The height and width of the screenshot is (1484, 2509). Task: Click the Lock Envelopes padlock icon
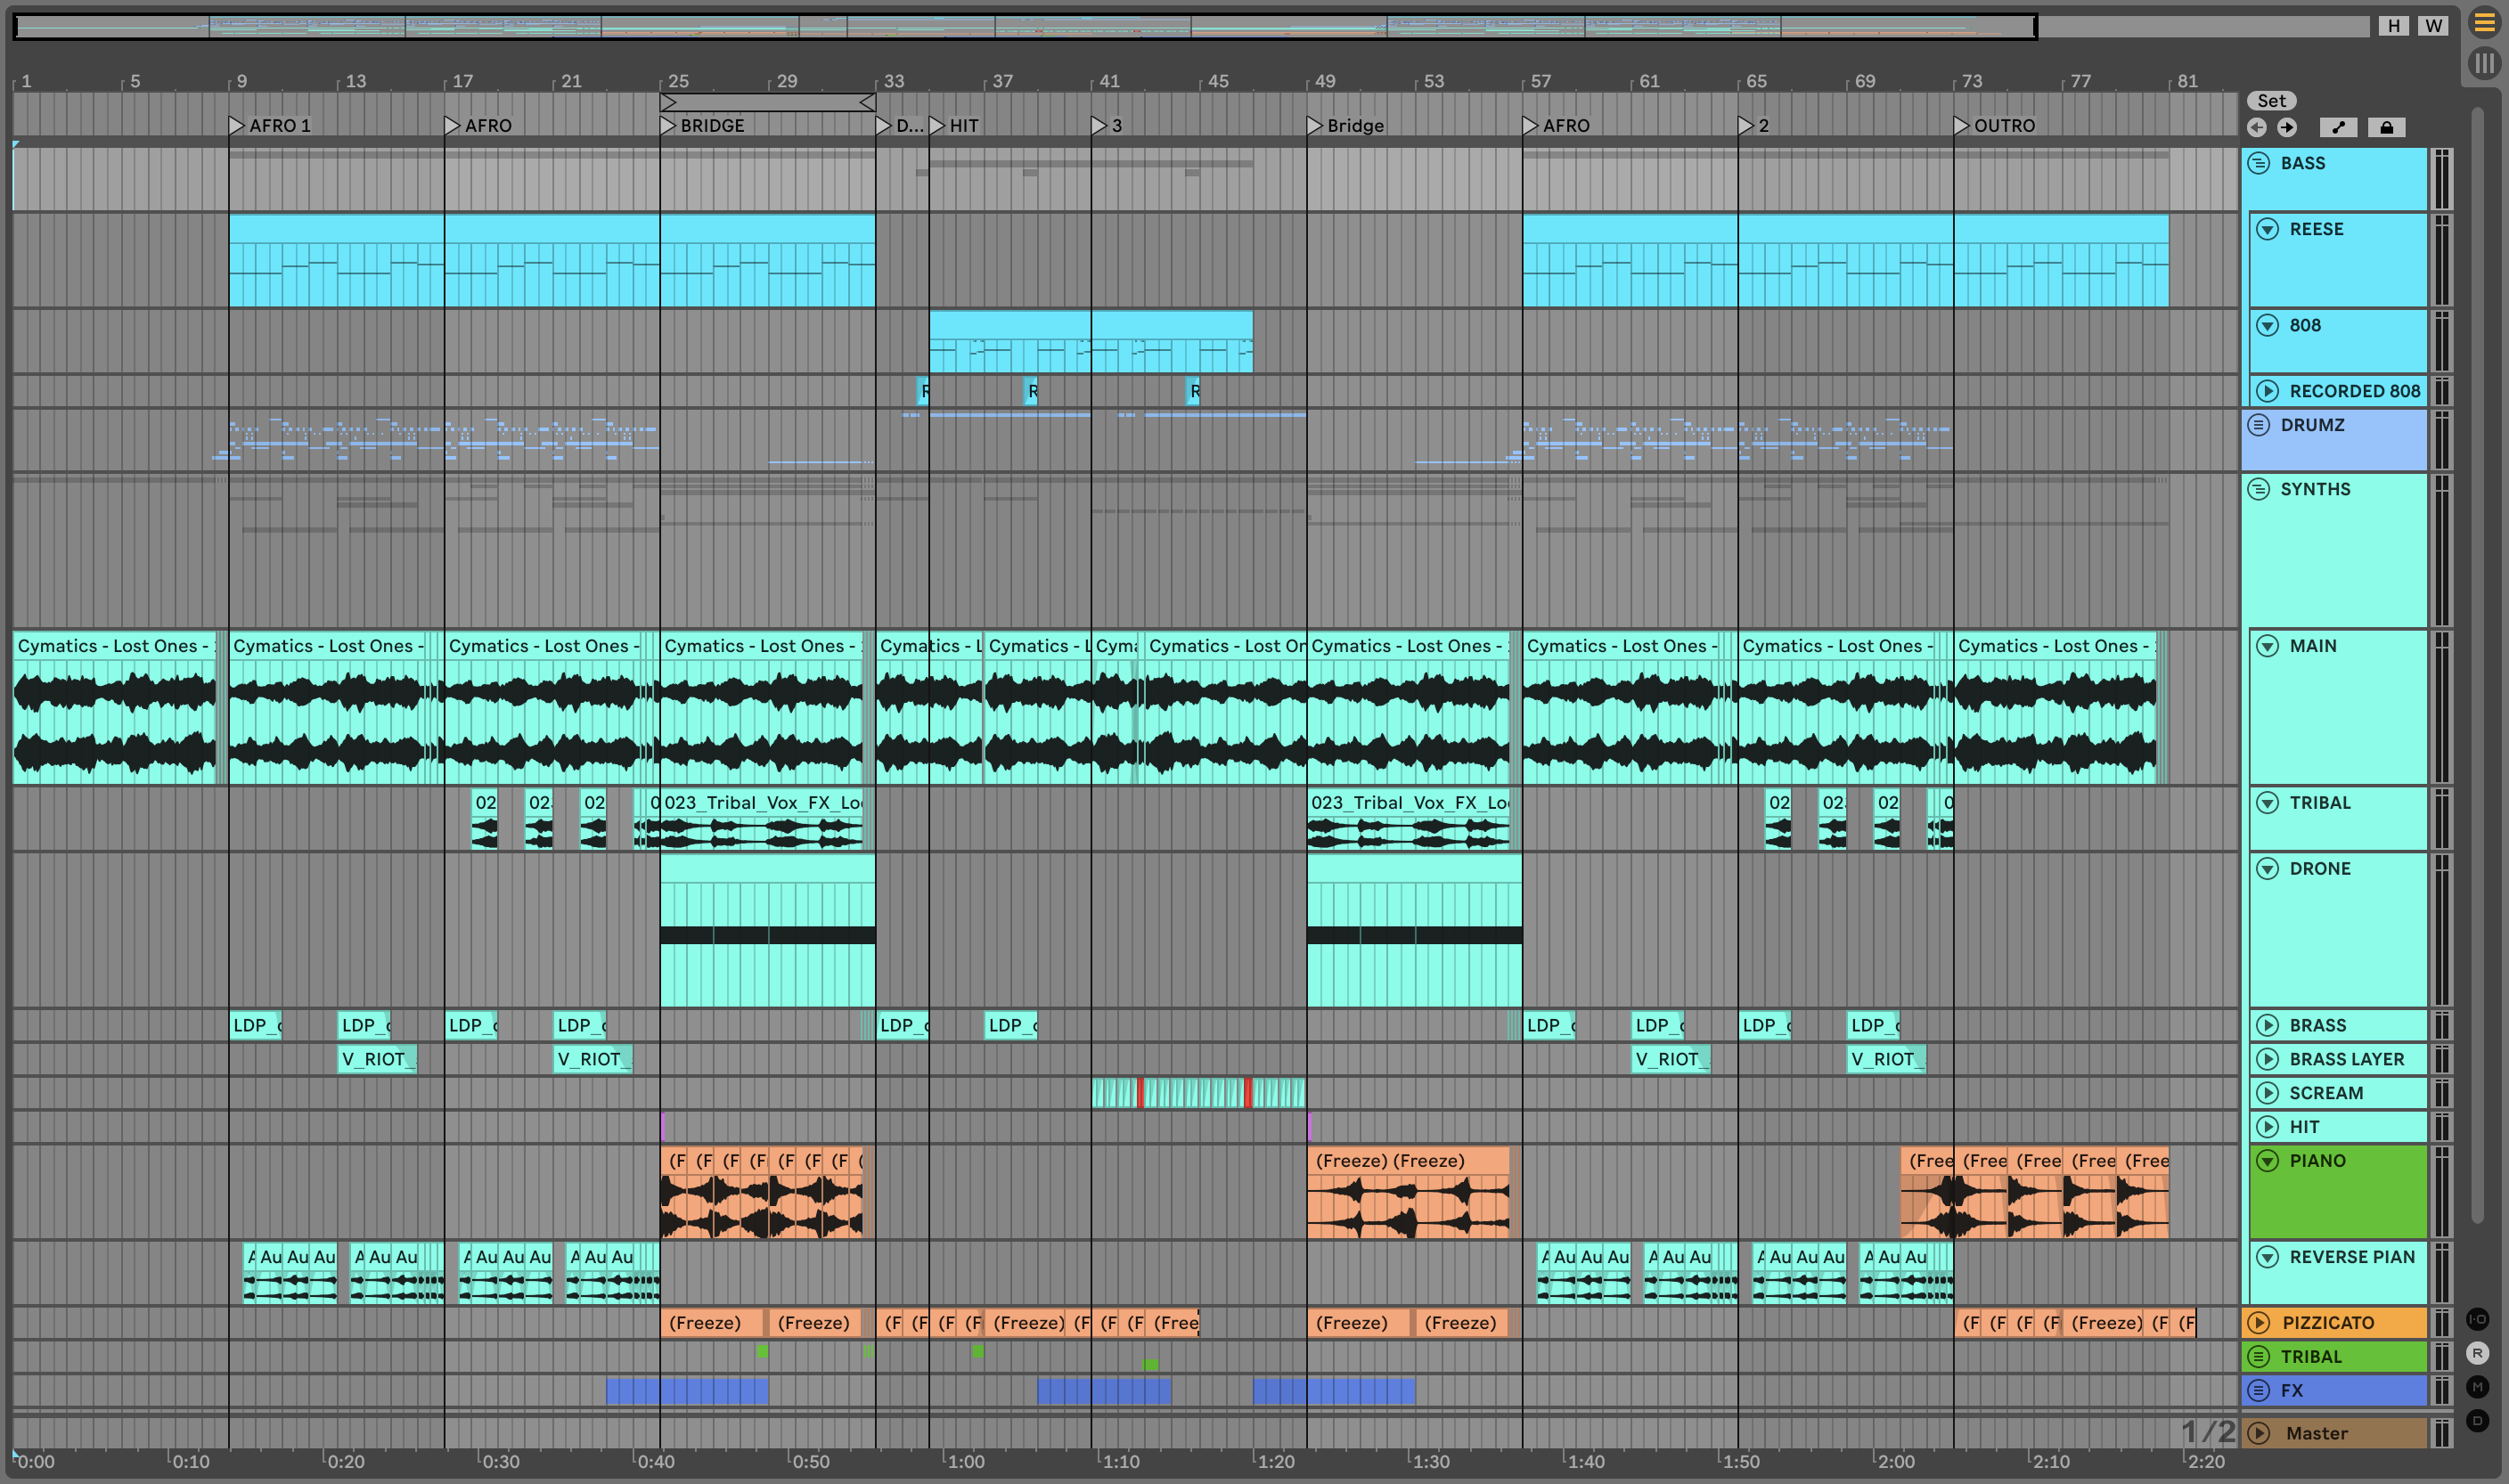[2386, 127]
